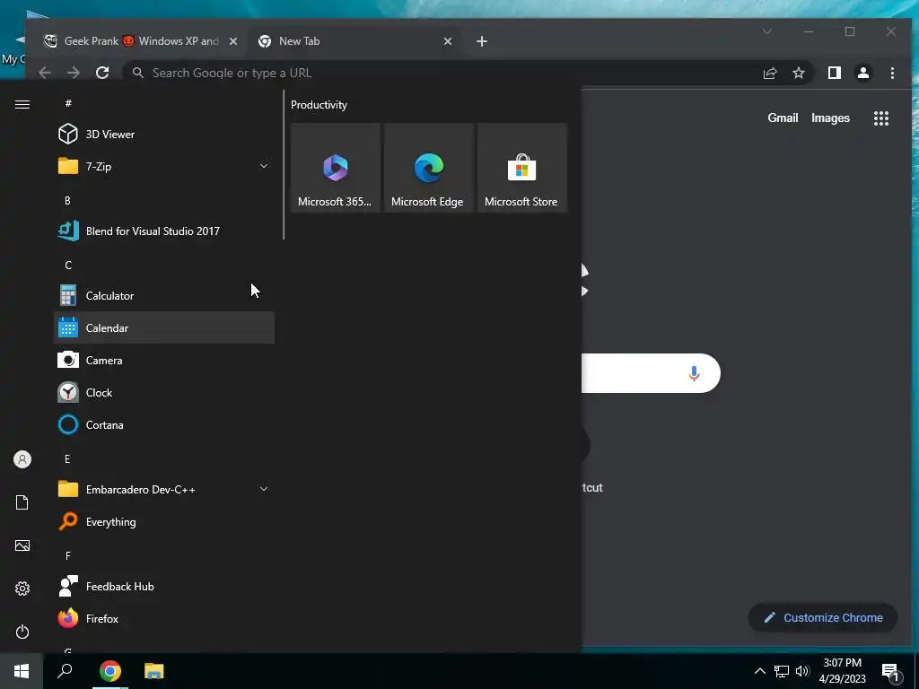The image size is (919, 689).
Task: Go forward in Chrome
Action: pyautogui.click(x=74, y=73)
